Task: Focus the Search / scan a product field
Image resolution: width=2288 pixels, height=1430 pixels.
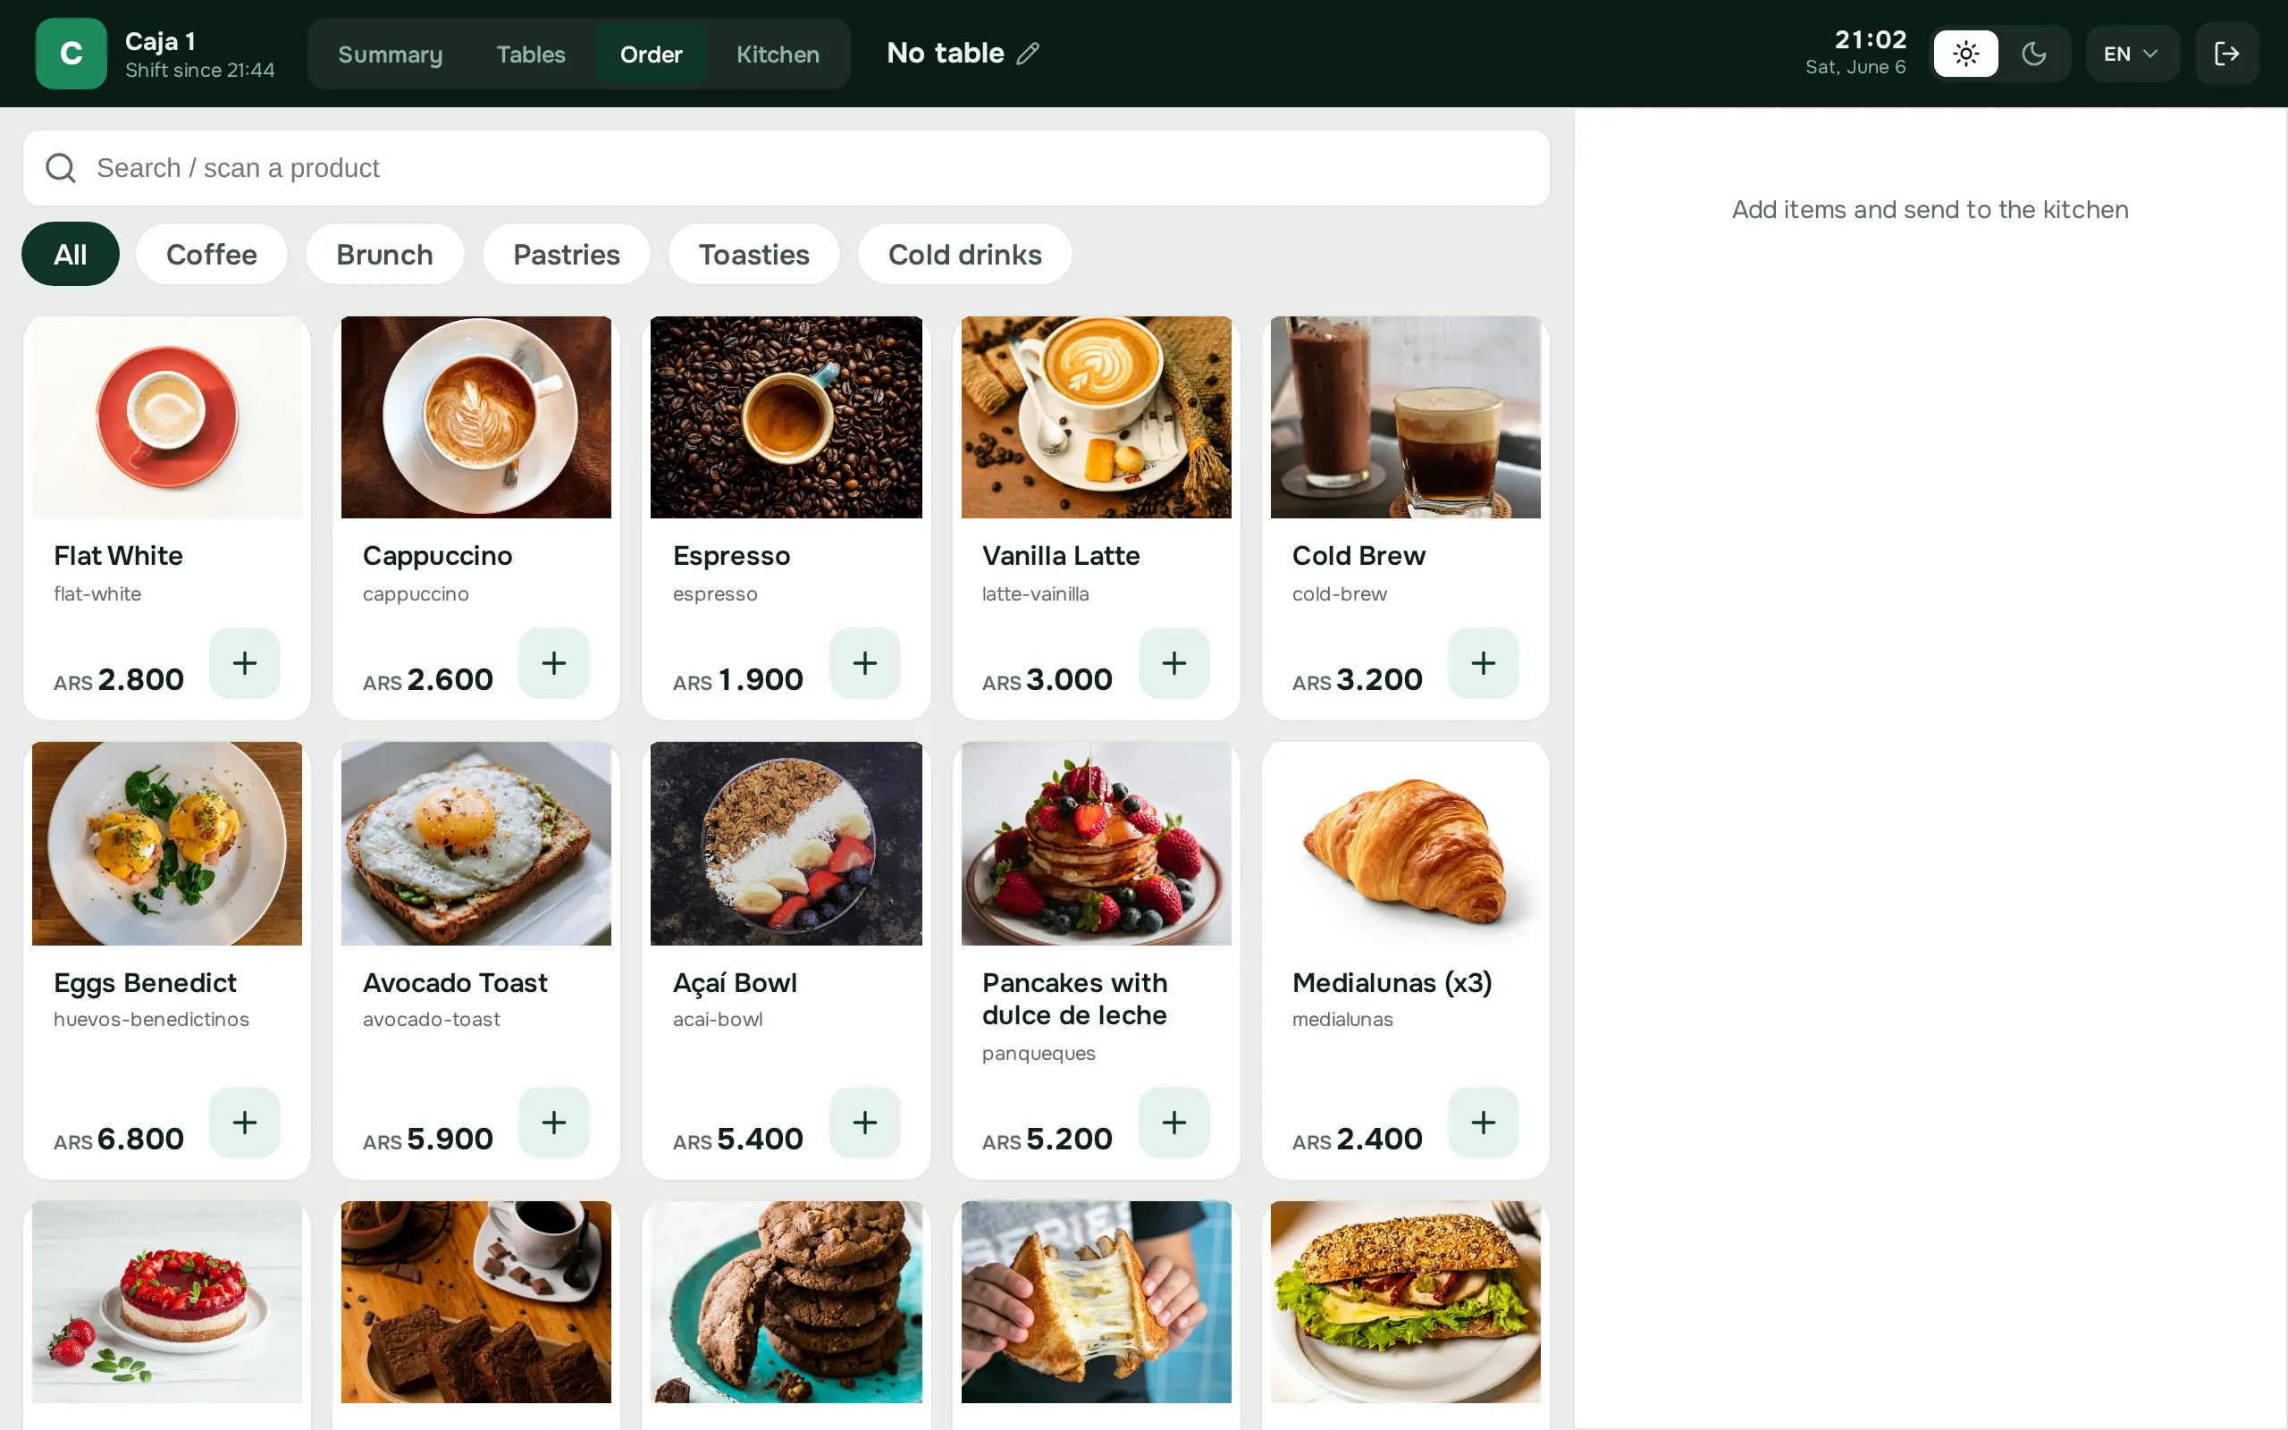Action: [786, 168]
